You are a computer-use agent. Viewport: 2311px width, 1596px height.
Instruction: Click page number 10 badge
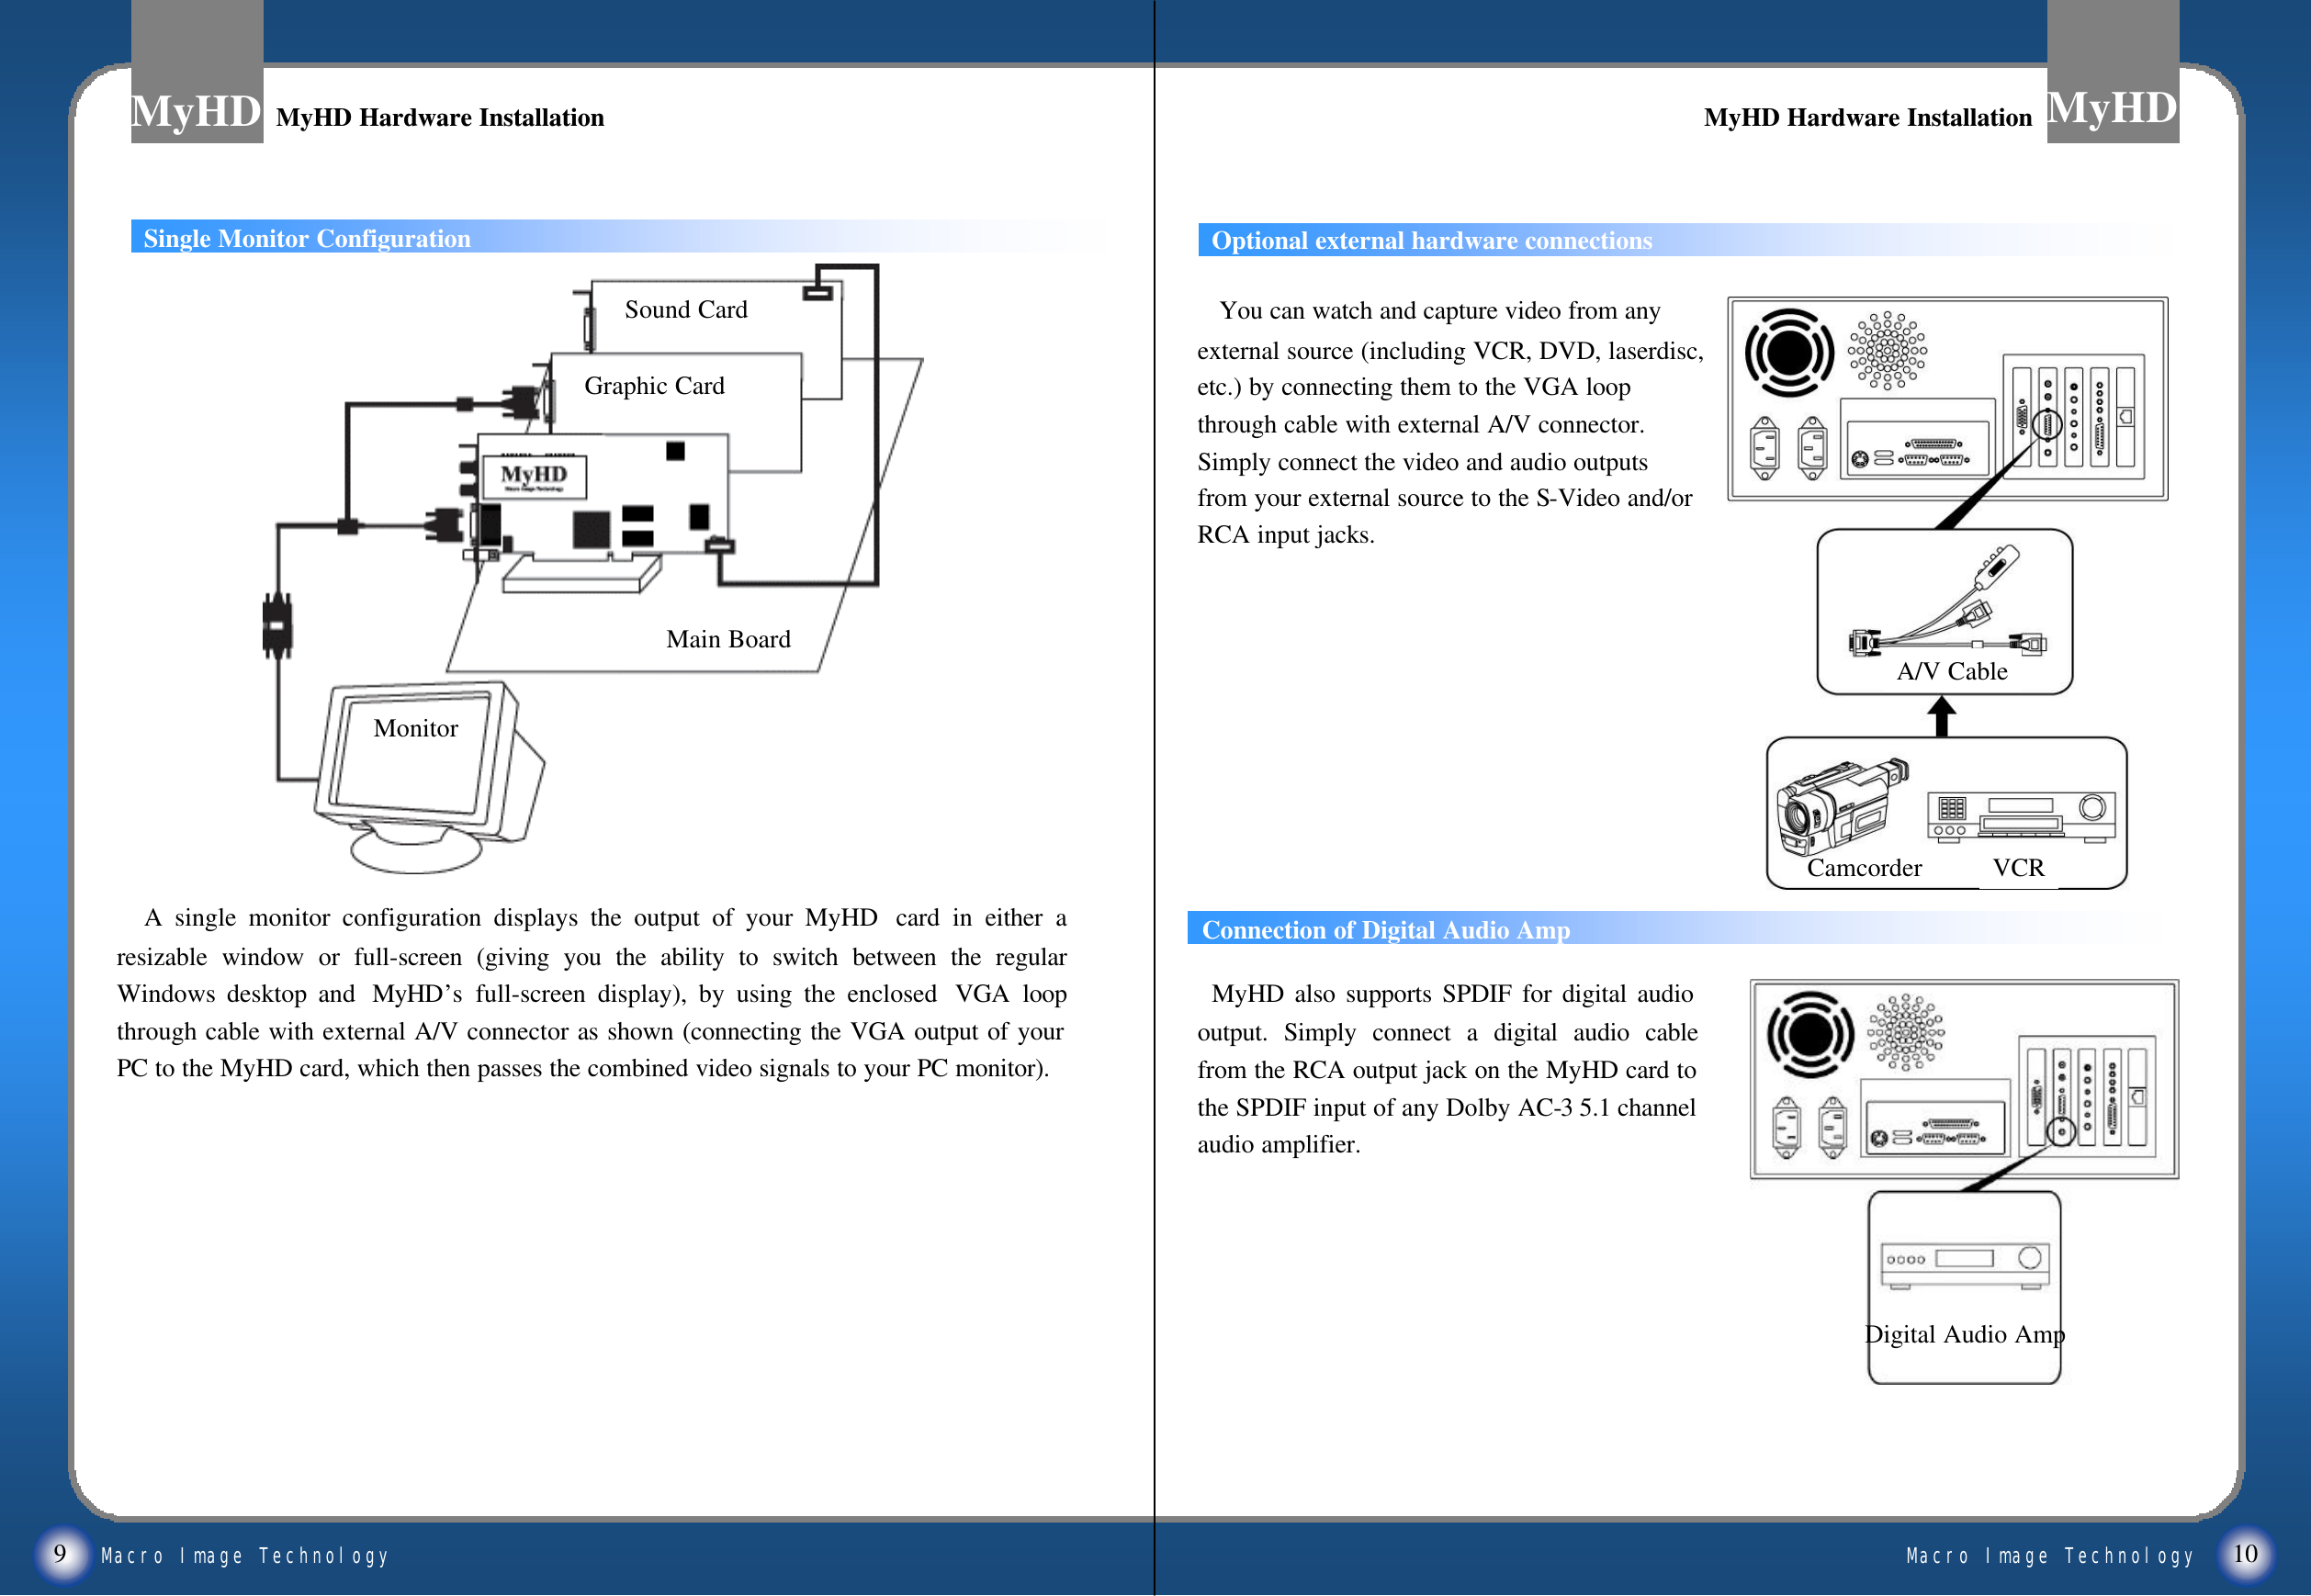[x=2244, y=1553]
